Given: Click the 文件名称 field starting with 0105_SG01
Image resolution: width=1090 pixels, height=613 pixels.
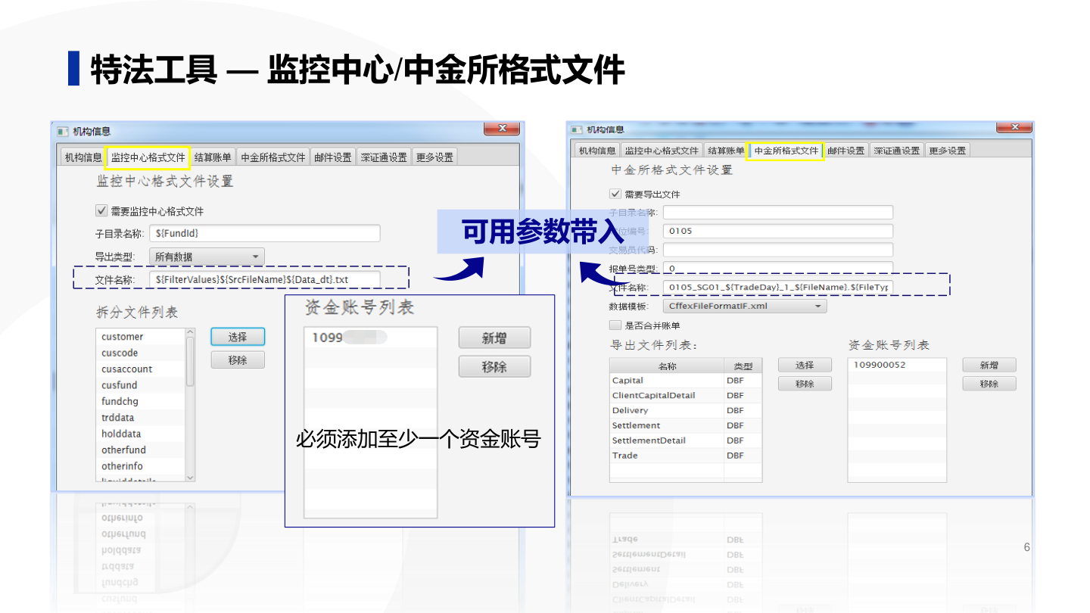Looking at the screenshot, I should point(778,288).
